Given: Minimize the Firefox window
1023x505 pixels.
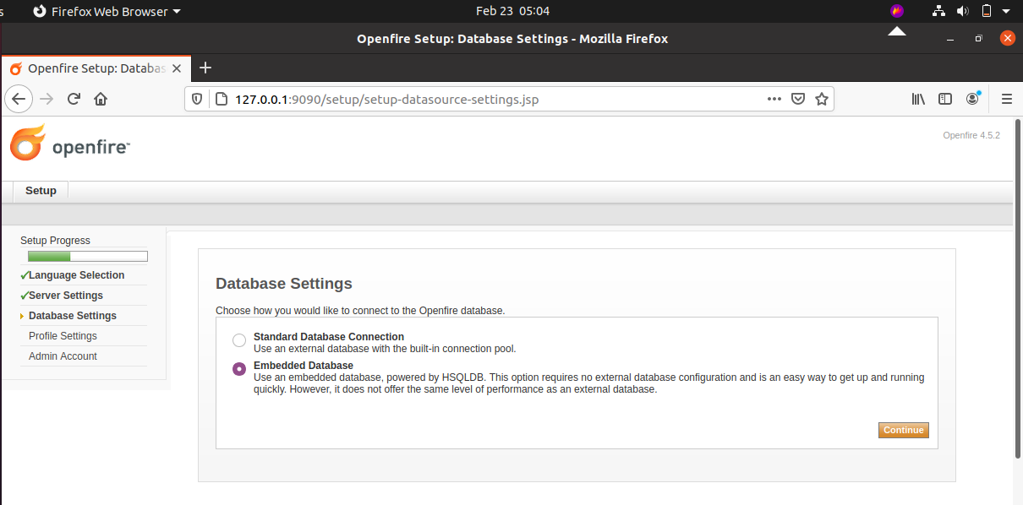Looking at the screenshot, I should [951, 39].
